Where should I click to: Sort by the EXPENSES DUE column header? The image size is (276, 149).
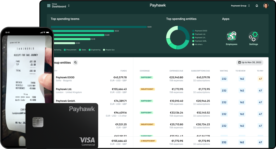pyautogui.click(x=176, y=71)
